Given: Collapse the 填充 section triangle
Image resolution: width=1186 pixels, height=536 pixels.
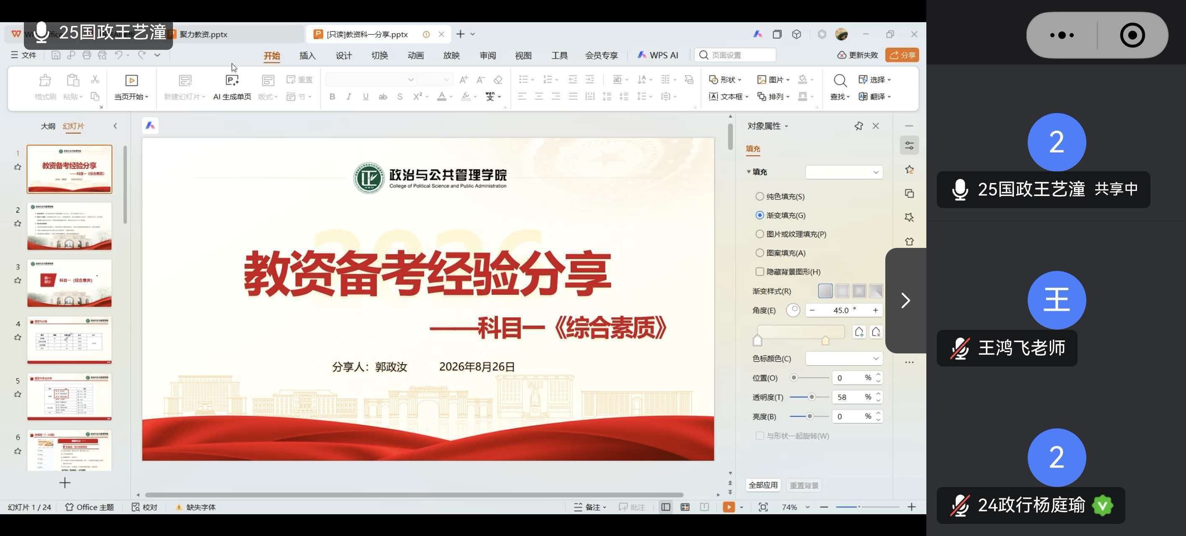Looking at the screenshot, I should 749,172.
